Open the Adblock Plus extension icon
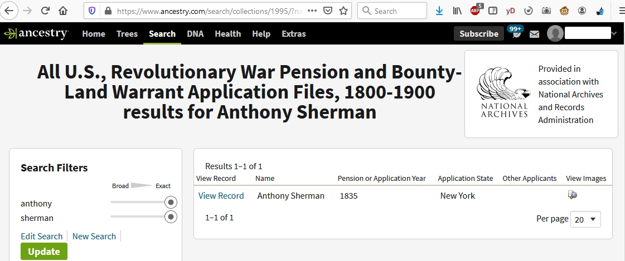The image size is (625, 261). point(475,11)
